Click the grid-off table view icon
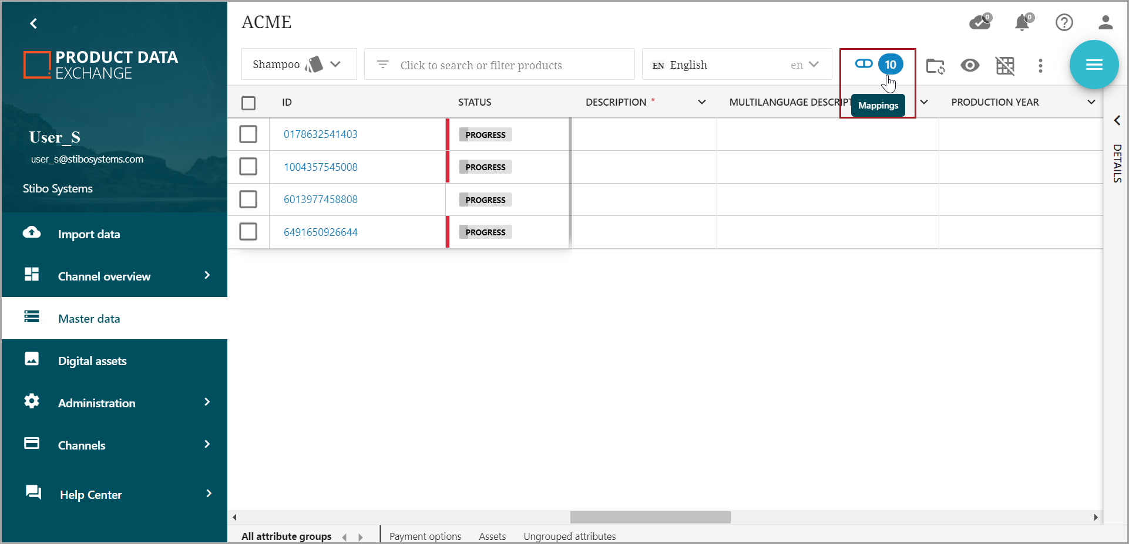The height and width of the screenshot is (544, 1129). pyautogui.click(x=1005, y=66)
